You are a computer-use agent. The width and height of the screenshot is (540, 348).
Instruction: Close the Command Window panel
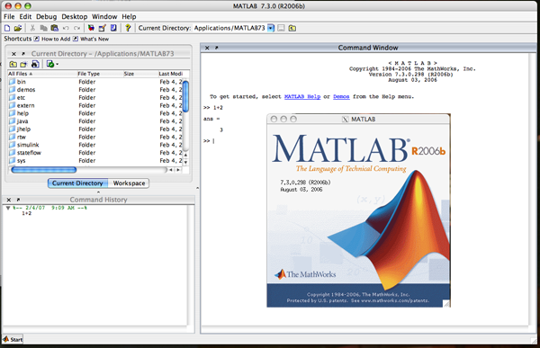point(207,48)
